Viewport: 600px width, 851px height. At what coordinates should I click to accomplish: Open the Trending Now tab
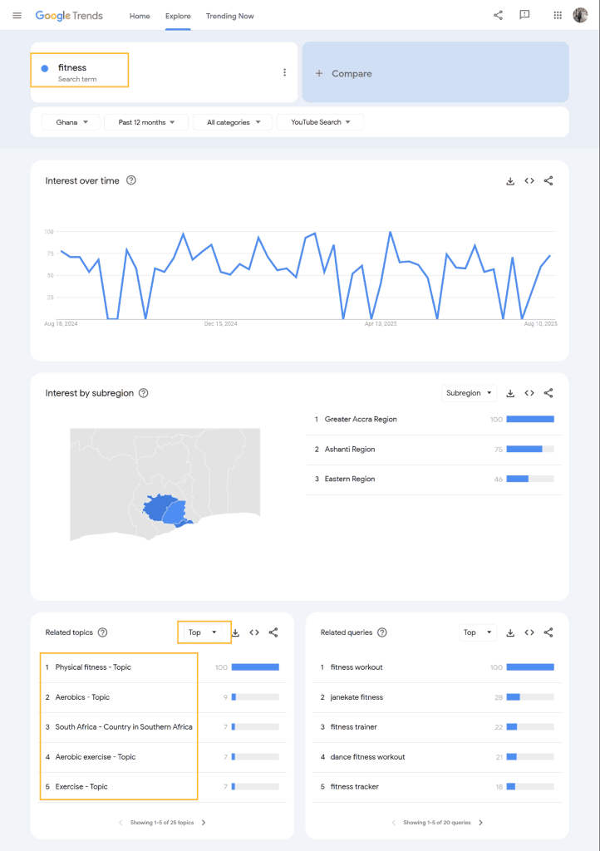tap(230, 17)
